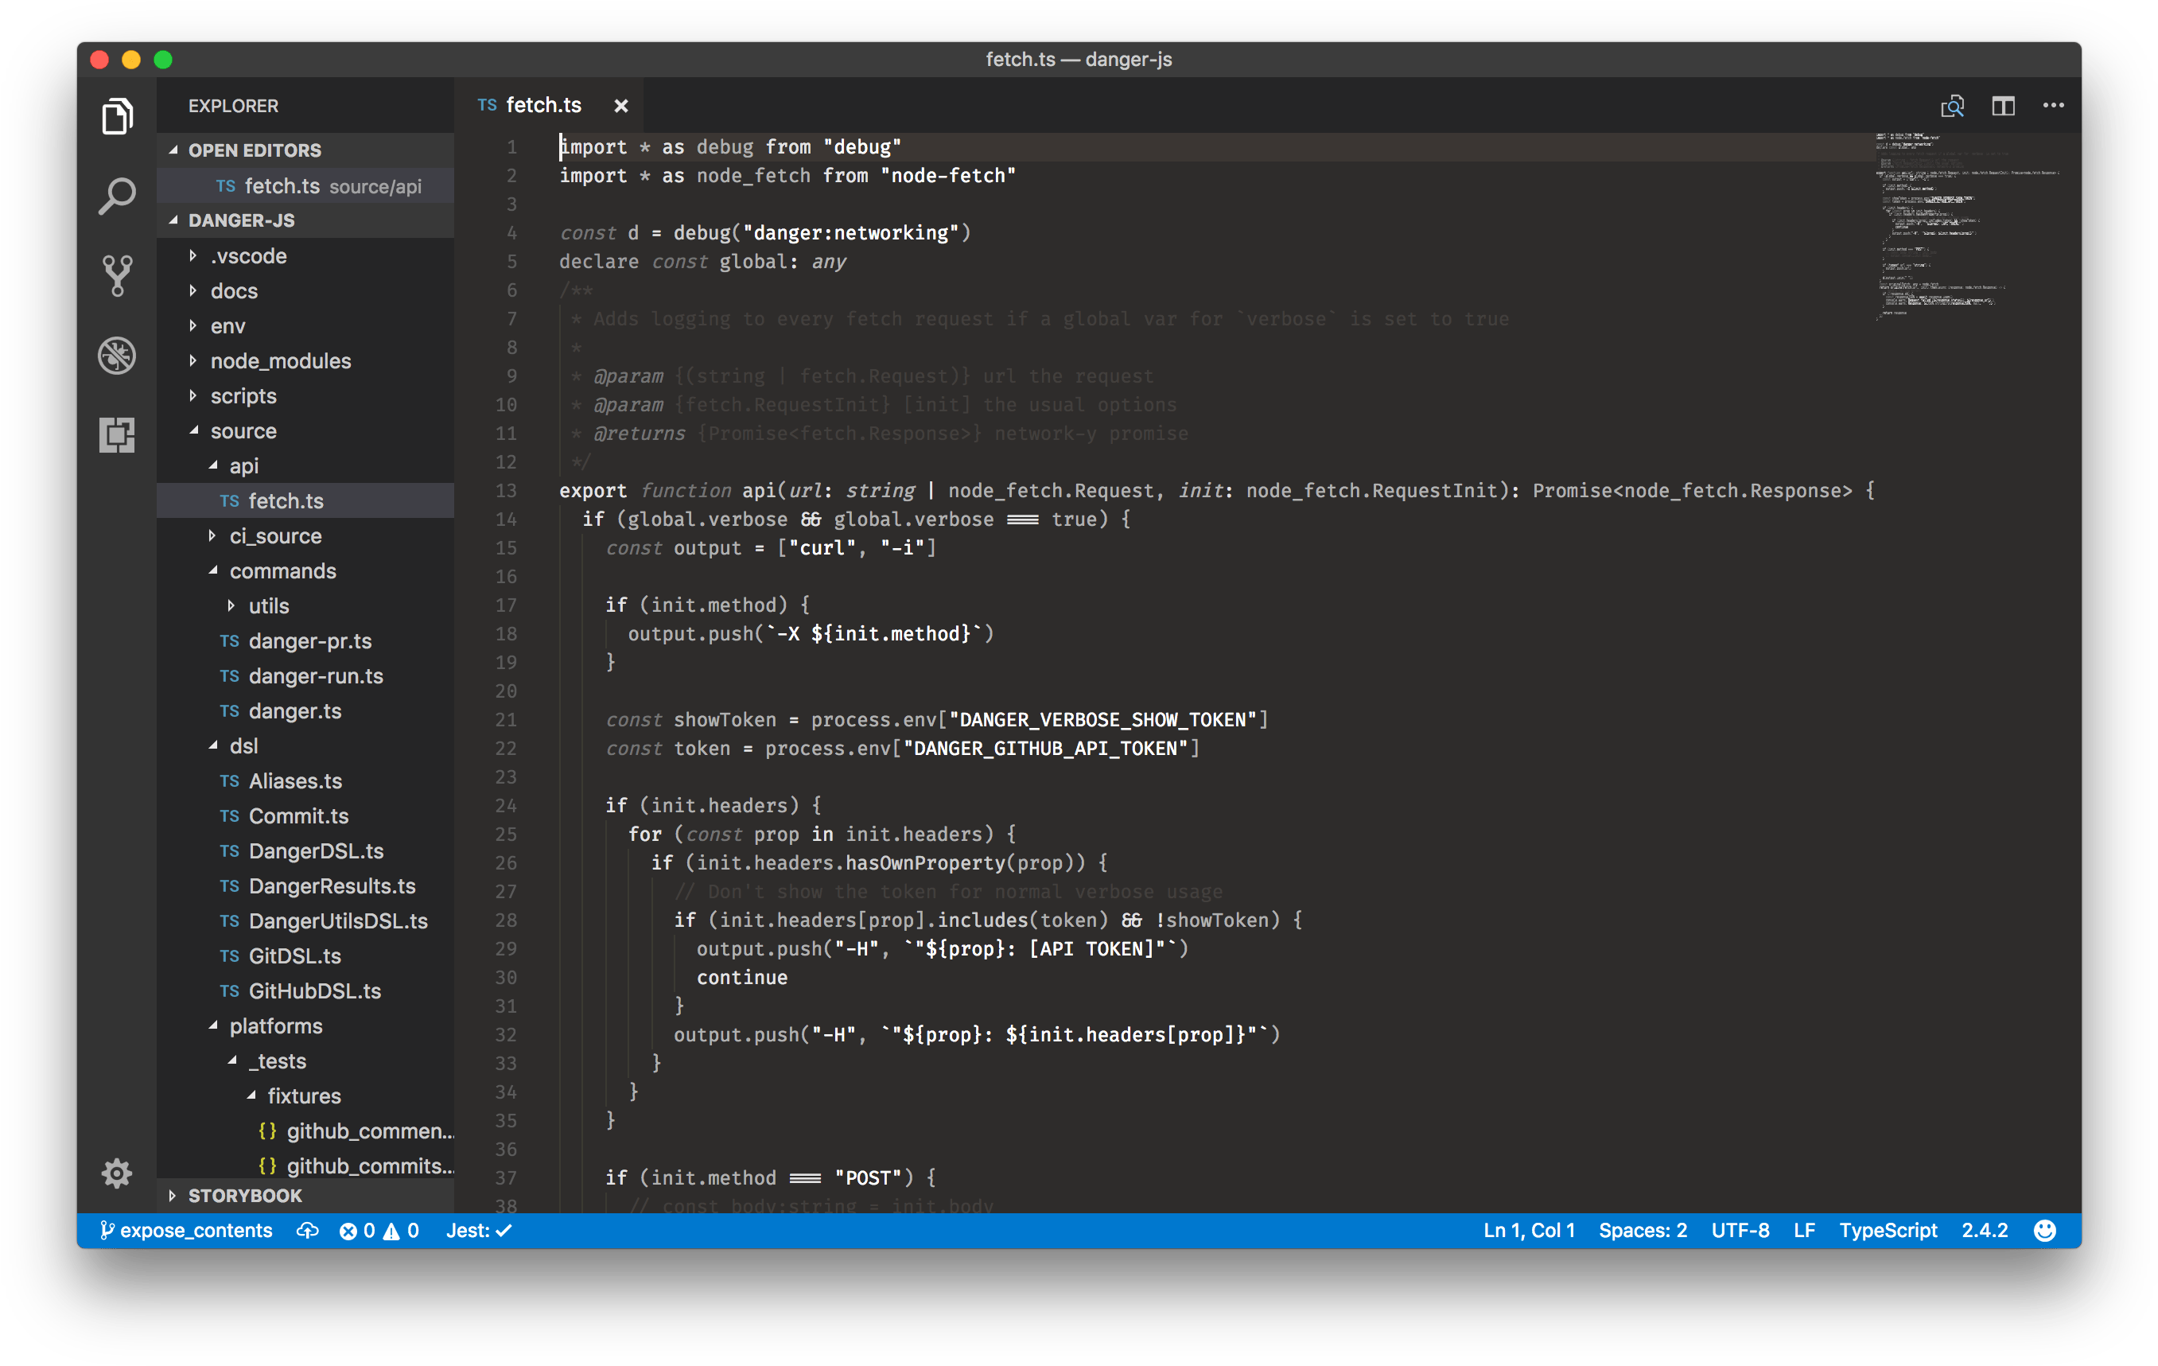The height and width of the screenshot is (1366, 2158).
Task: Toggle the Jest status indicator
Action: (x=479, y=1231)
